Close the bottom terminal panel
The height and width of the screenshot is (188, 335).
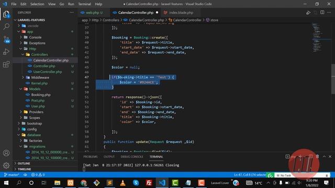pyautogui.click(x=330, y=157)
